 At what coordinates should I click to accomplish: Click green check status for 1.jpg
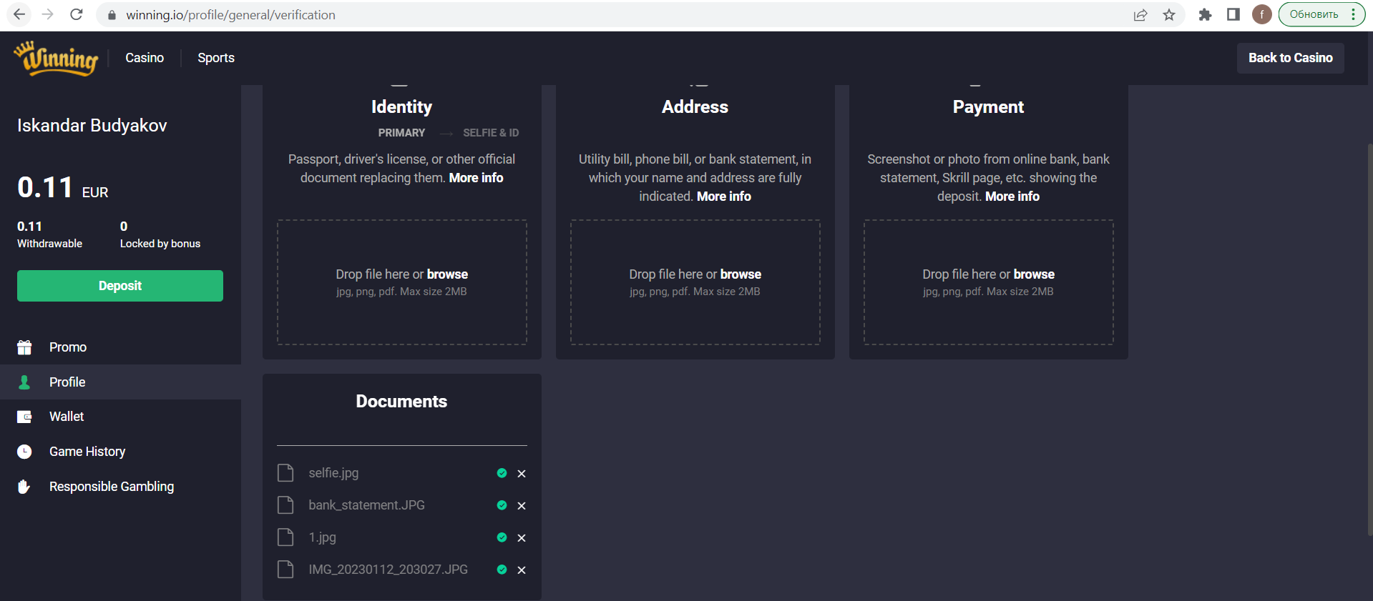[x=502, y=537]
